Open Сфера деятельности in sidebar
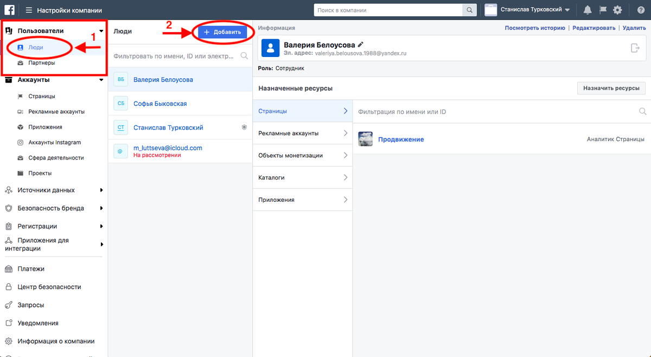Screen dimensions: 651x357 click(56, 158)
